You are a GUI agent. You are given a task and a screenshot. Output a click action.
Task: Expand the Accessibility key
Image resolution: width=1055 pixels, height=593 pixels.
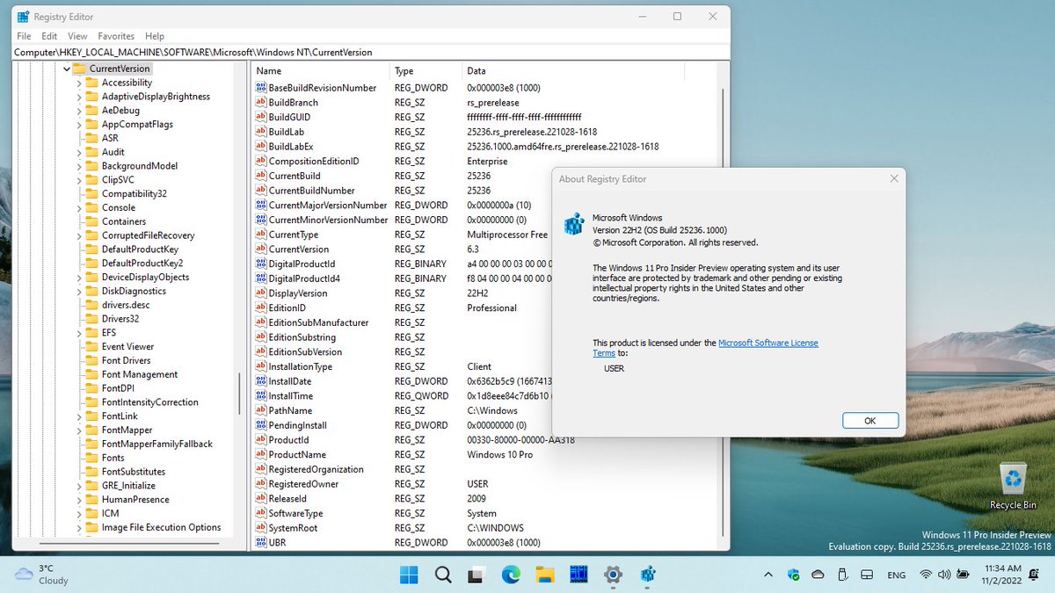tap(79, 83)
